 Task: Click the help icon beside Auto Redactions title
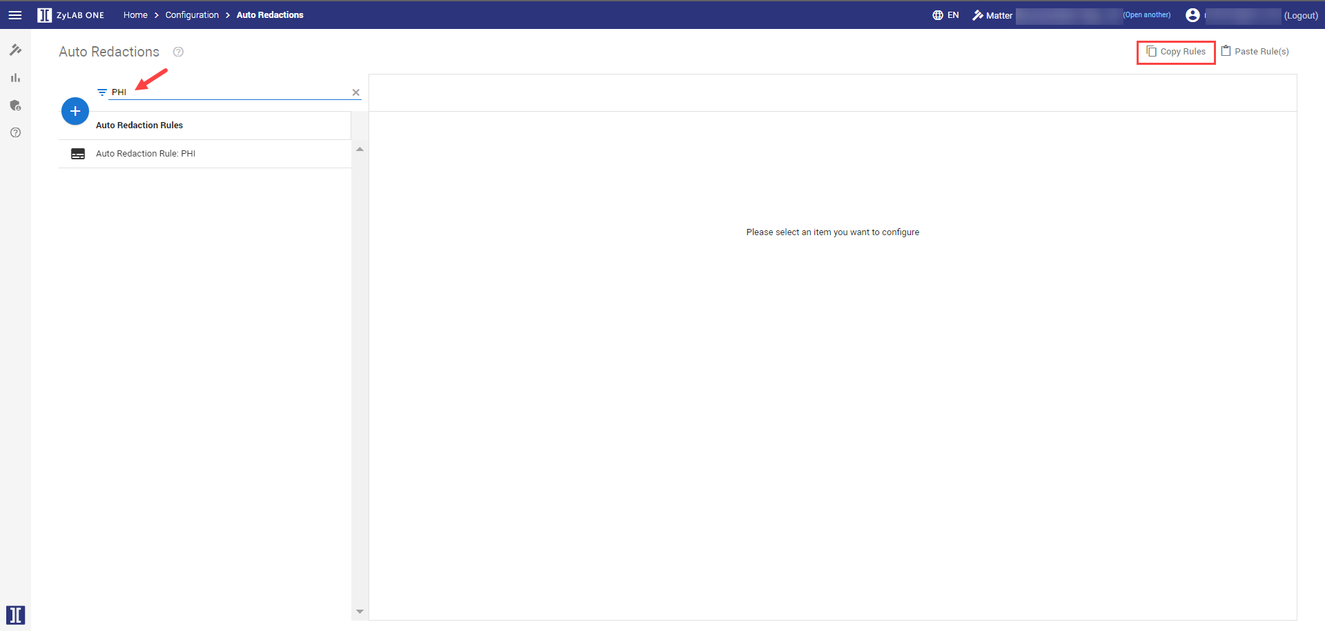tap(178, 52)
